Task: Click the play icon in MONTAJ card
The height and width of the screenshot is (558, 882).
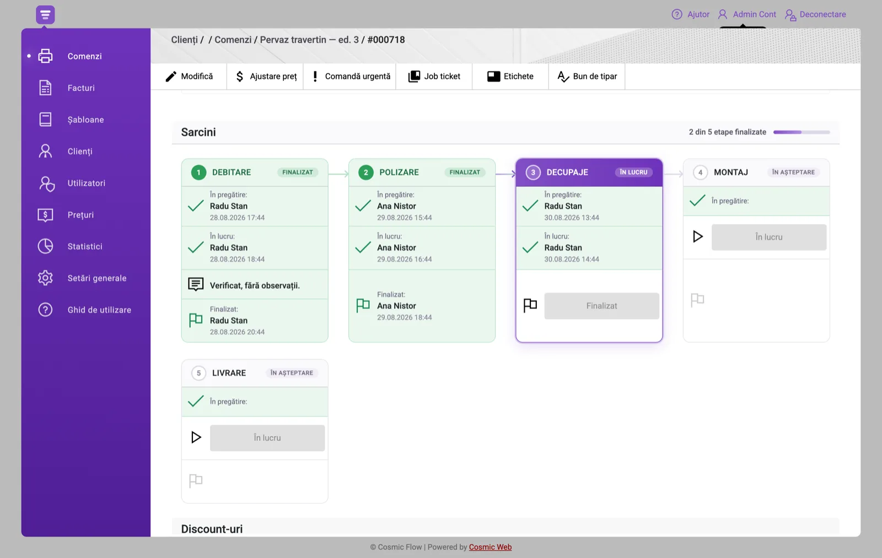Action: pos(698,237)
